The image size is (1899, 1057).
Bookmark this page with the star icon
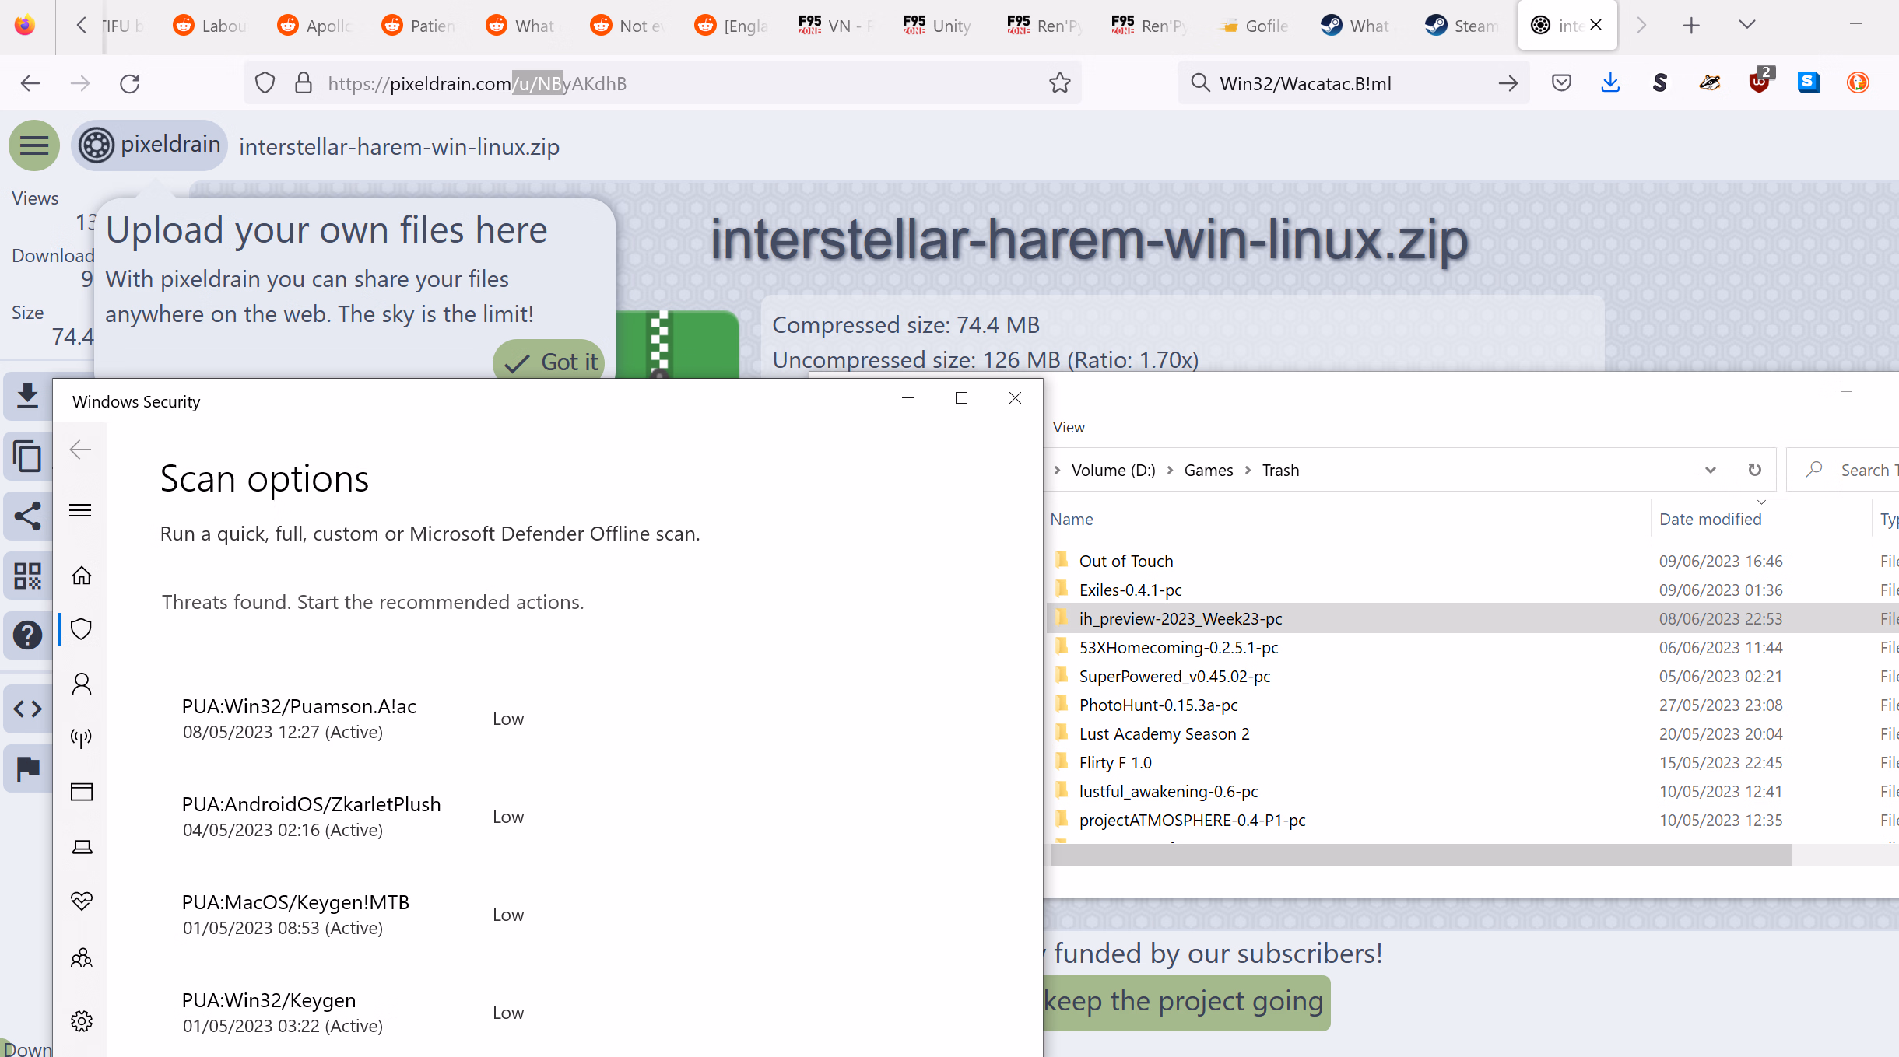(x=1060, y=83)
